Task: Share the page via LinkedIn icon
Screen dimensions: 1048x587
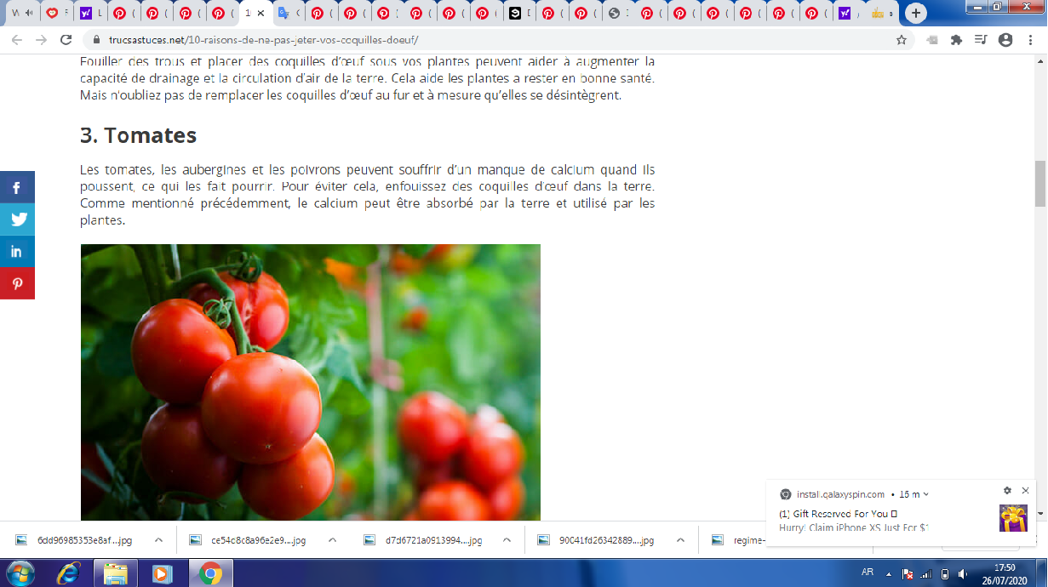Action: point(17,251)
